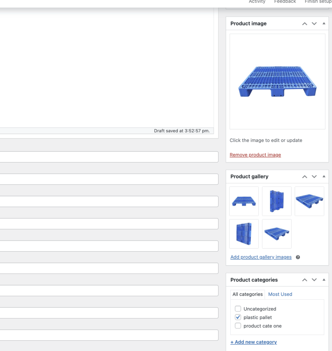This screenshot has width=332, height=351.
Task: Check the product cate one checkbox
Action: (238, 326)
